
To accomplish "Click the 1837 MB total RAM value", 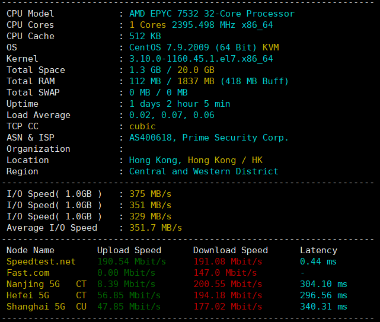I will [x=196, y=81].
